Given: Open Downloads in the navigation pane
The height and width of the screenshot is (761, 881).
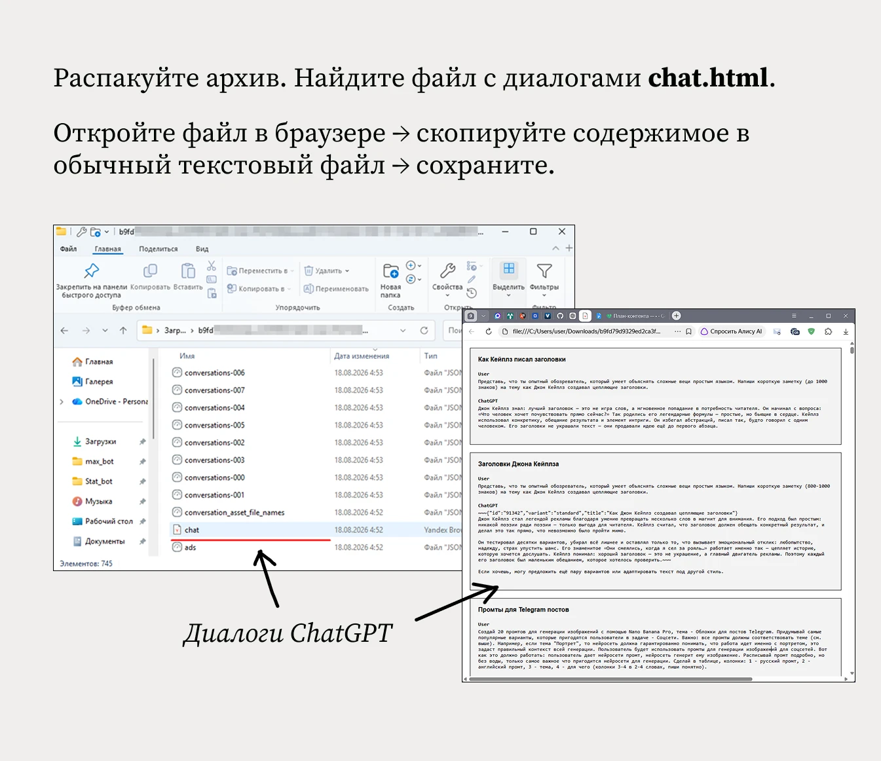Looking at the screenshot, I should [x=100, y=441].
